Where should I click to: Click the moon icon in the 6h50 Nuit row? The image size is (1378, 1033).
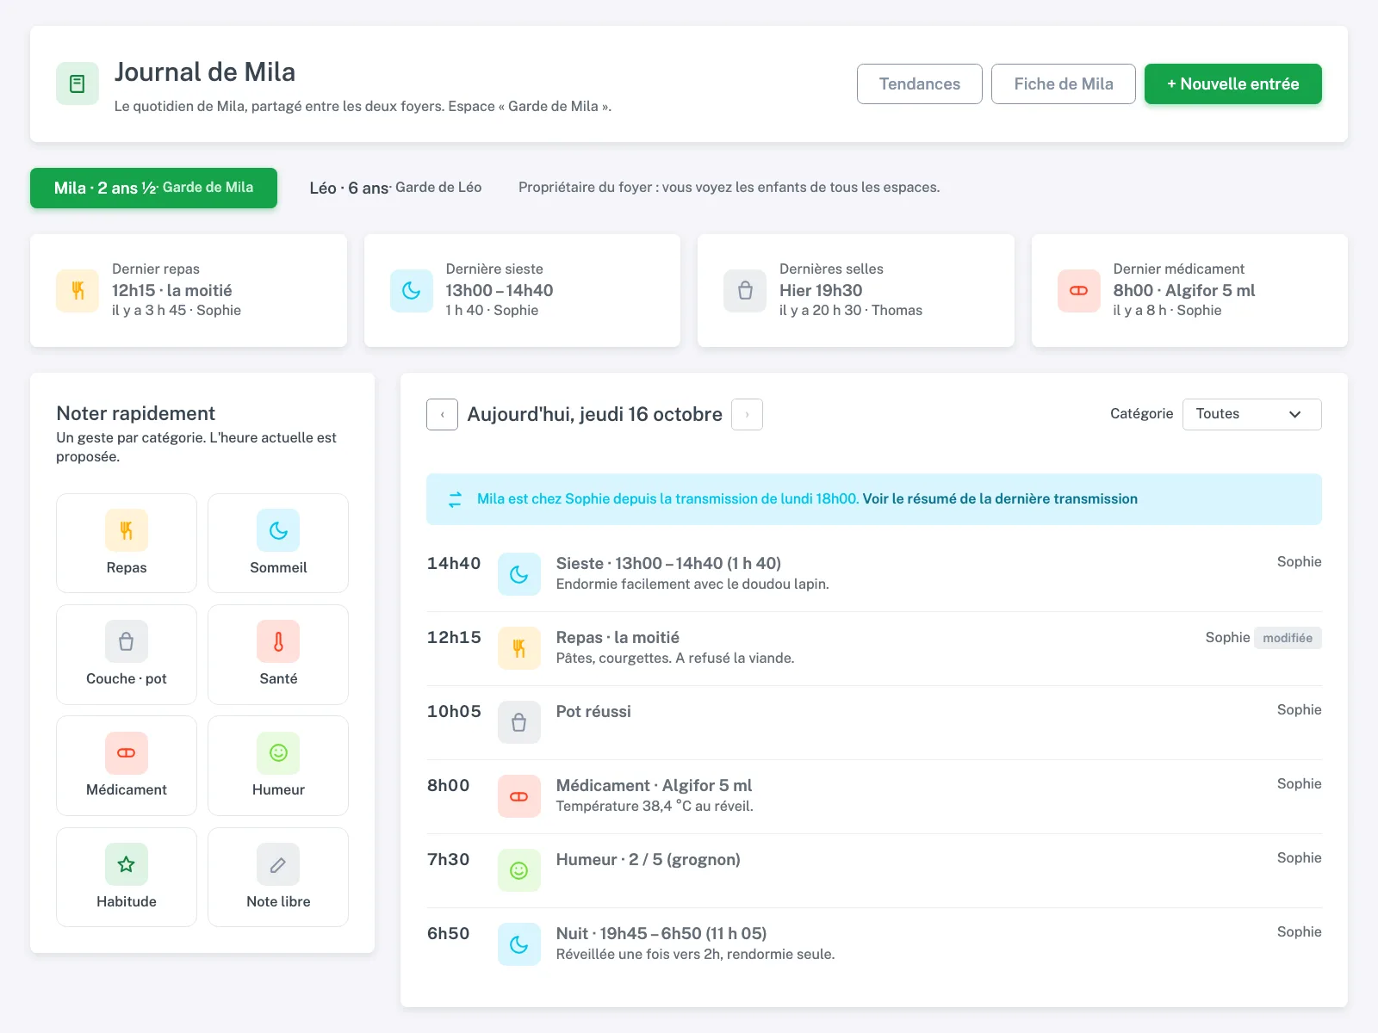(x=519, y=944)
